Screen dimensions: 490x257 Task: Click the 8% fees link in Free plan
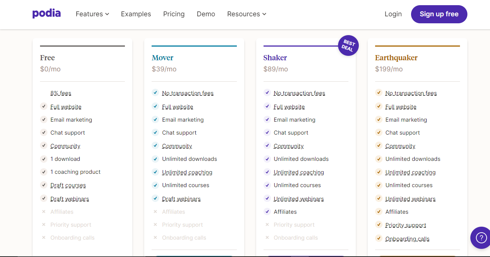tap(61, 93)
